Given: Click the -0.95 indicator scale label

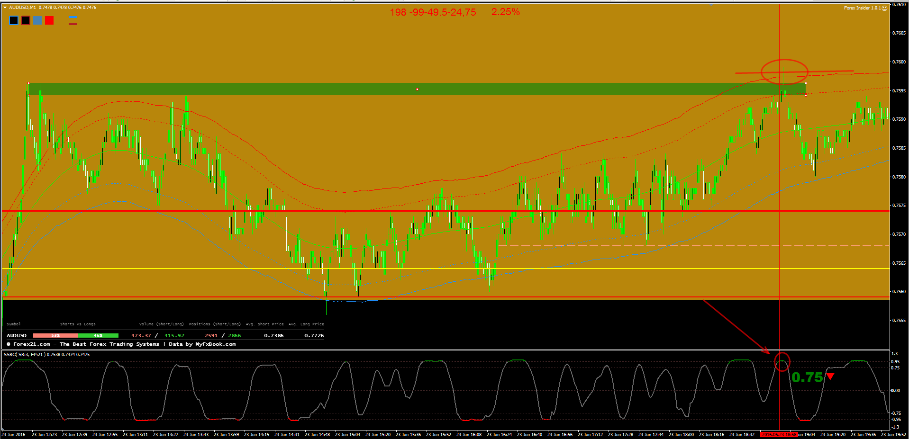Looking at the screenshot, I should pos(896,420).
